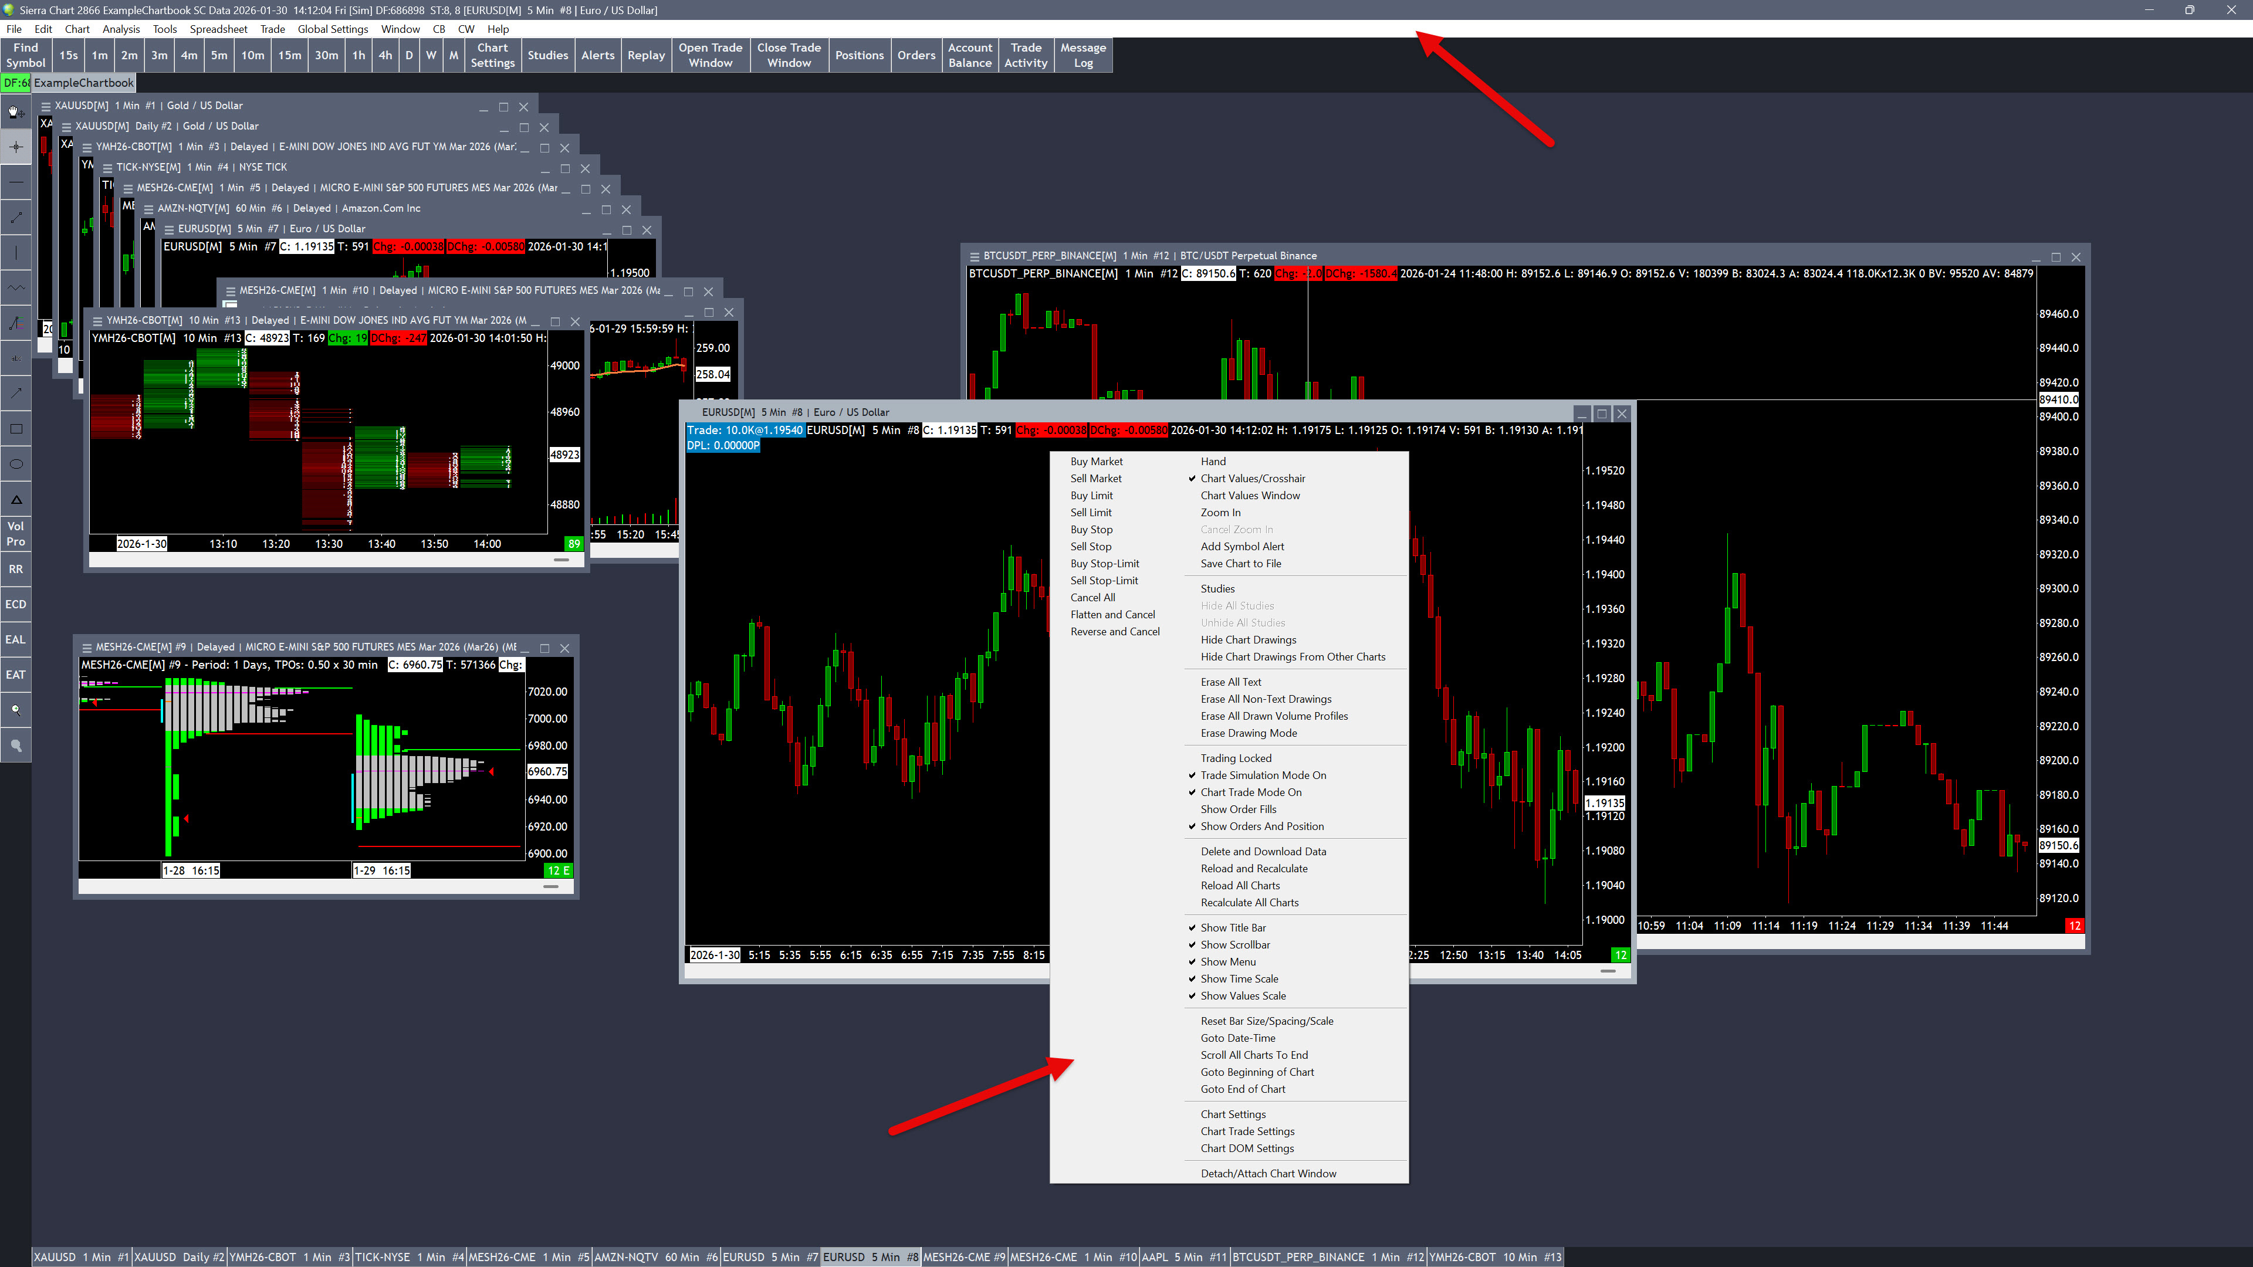Select the arrow drawing tool

coord(16,392)
